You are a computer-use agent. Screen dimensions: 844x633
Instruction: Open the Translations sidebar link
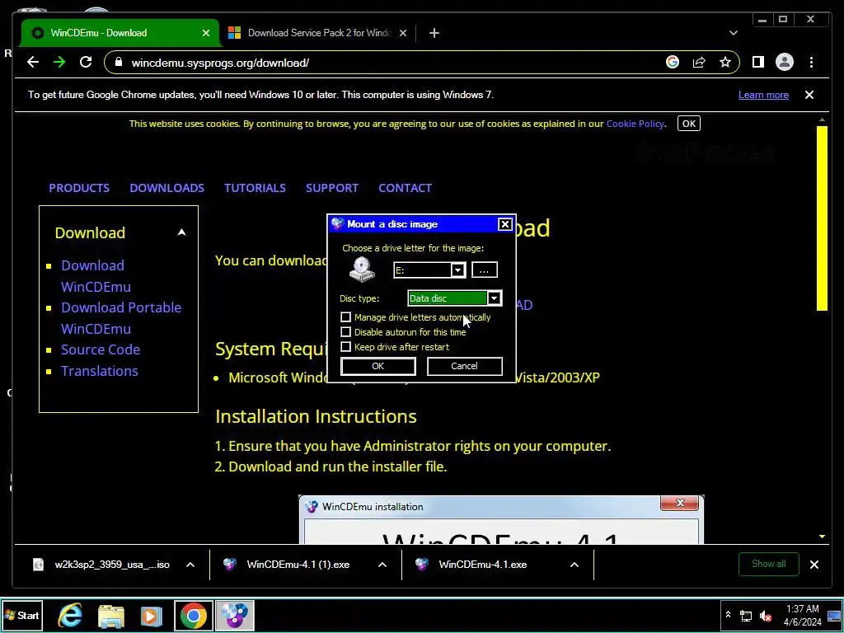click(x=99, y=371)
